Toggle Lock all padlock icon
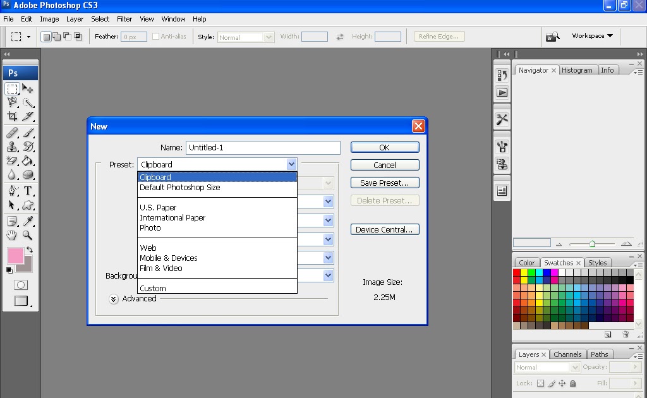The image size is (647, 398). point(572,383)
